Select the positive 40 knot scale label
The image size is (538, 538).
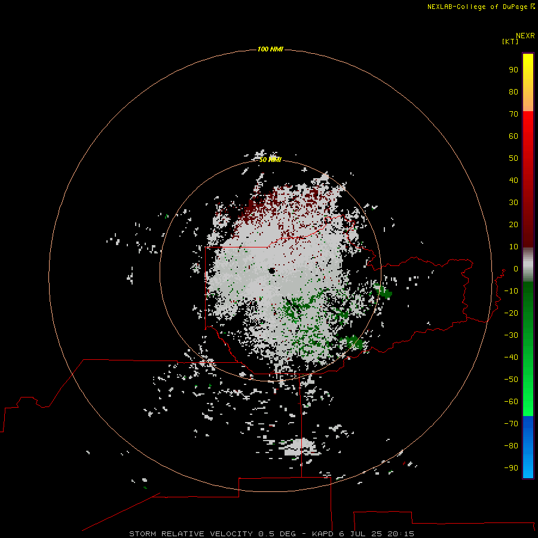(x=513, y=180)
